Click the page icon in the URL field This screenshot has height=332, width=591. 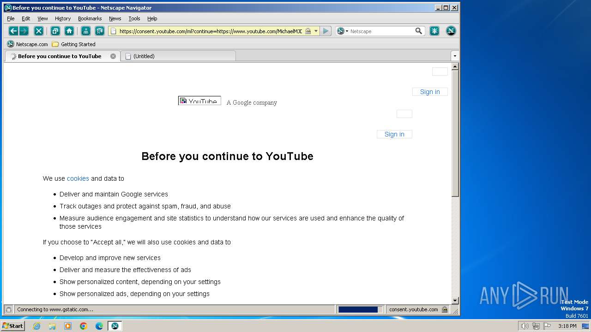(x=114, y=31)
